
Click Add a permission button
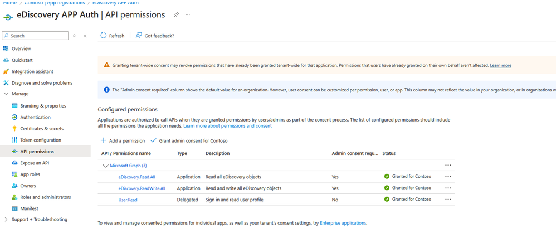(x=123, y=141)
